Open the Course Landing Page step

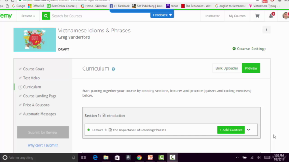pos(40,96)
